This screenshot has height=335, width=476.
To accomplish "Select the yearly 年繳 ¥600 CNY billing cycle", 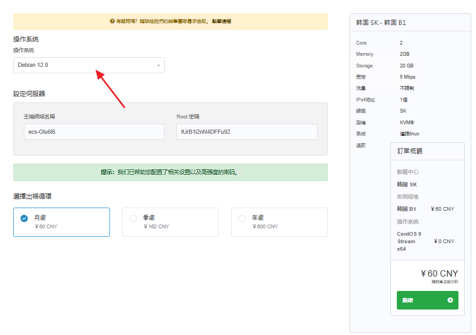I will pos(279,222).
